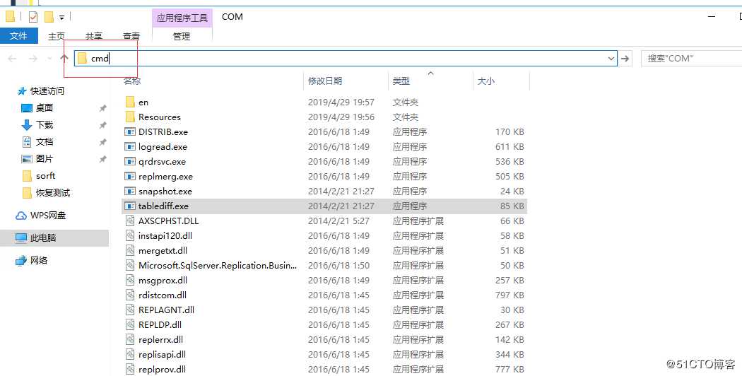Click the Back navigation arrow

pos(13,59)
